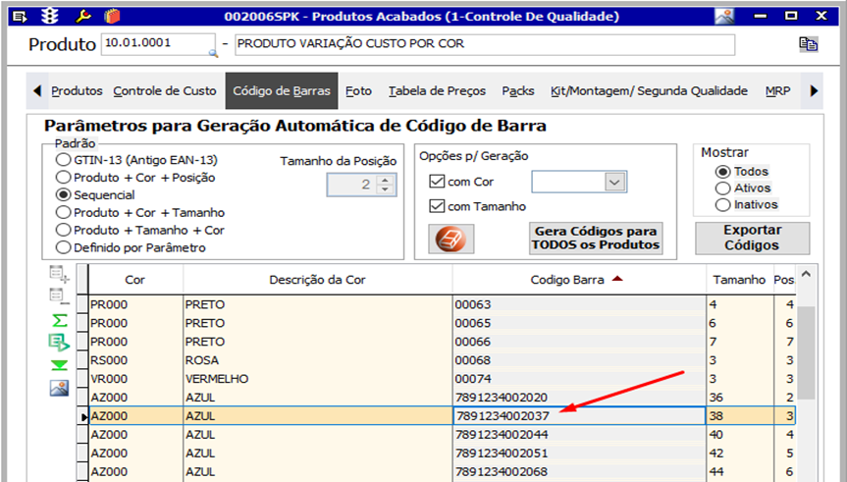Increase Tamanho da Posição spinner value
Viewport: 847px width, 482px height.
click(385, 180)
